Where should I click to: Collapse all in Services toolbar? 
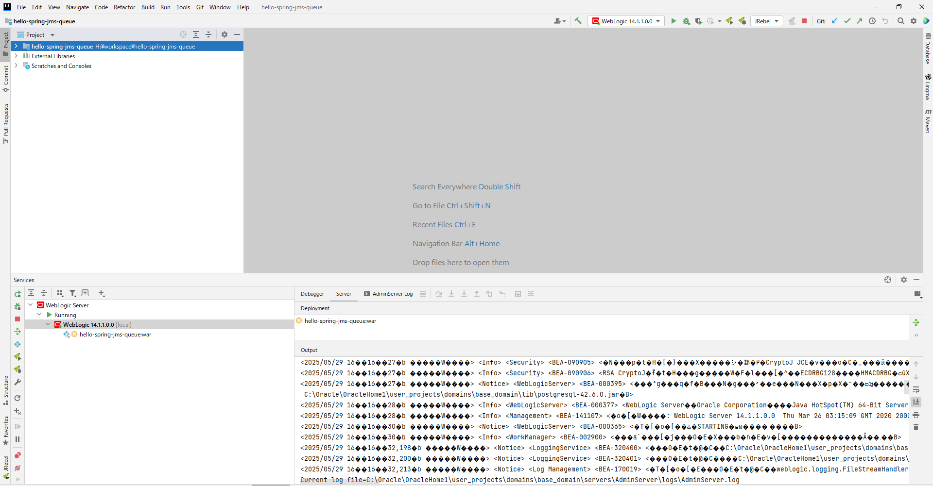tap(44, 293)
